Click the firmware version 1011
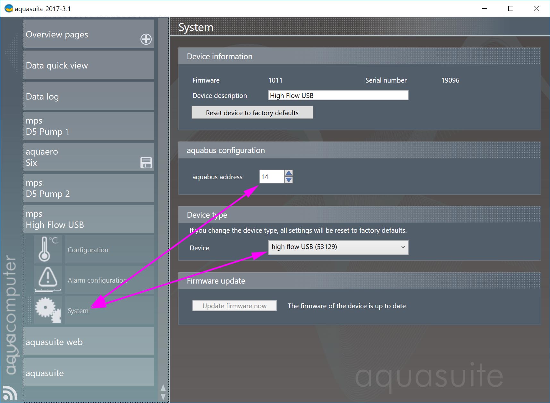 [275, 80]
